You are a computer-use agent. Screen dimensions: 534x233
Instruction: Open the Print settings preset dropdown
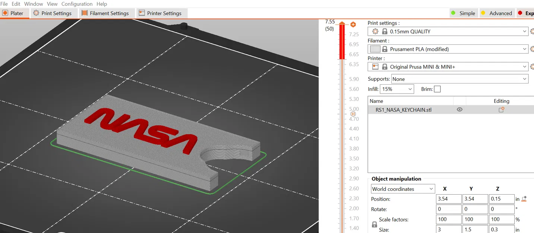tap(448, 31)
